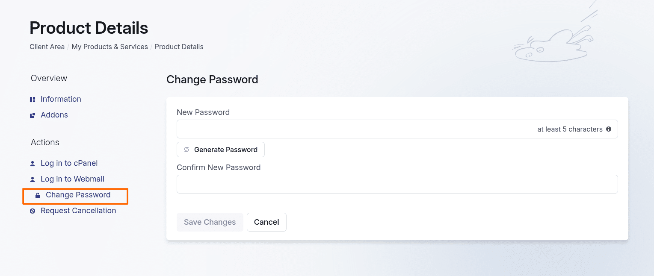Click the info icon in New Password field
The height and width of the screenshot is (276, 654).
(x=609, y=129)
